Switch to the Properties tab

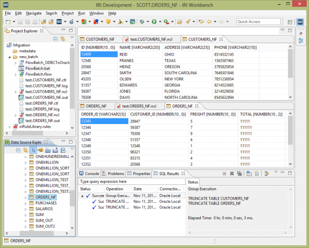pyautogui.click(x=139, y=173)
